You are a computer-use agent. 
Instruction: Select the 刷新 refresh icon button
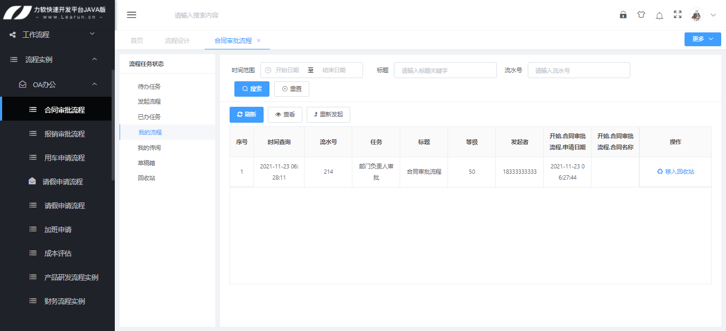[x=246, y=114]
